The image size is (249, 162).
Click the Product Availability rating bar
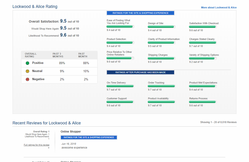point(161,102)
